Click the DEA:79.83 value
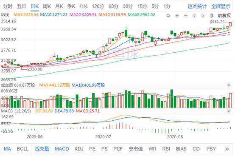Viewport: 235px width, 156px height. point(64,111)
